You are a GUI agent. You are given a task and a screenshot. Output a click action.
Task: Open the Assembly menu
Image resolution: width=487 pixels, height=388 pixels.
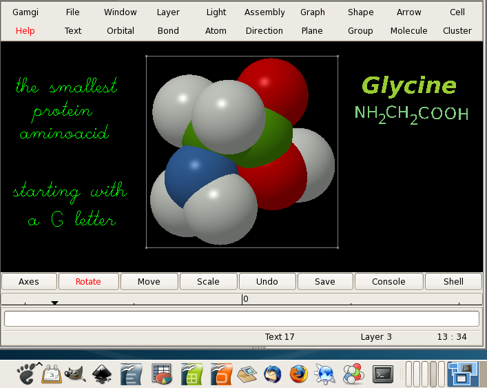[x=265, y=12]
